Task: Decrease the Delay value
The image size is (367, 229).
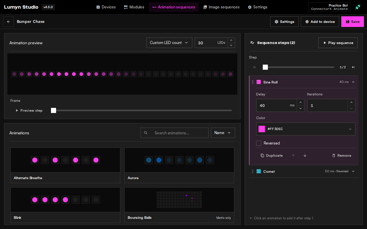Action: point(300,108)
